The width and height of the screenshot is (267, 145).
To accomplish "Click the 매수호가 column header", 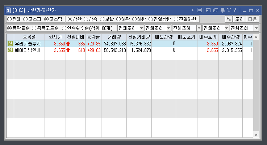I will [208, 37].
